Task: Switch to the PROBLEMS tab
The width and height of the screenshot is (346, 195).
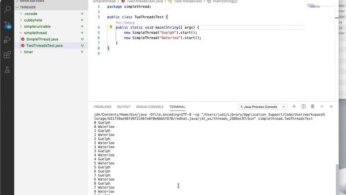Action: 103,107
